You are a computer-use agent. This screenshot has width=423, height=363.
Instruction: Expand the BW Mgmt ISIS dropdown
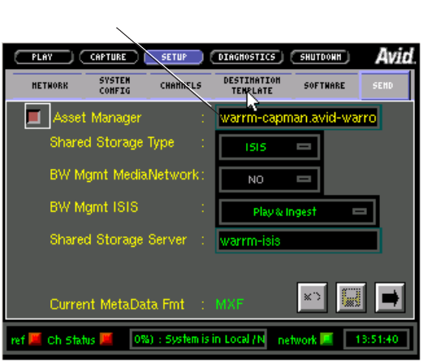(297, 212)
